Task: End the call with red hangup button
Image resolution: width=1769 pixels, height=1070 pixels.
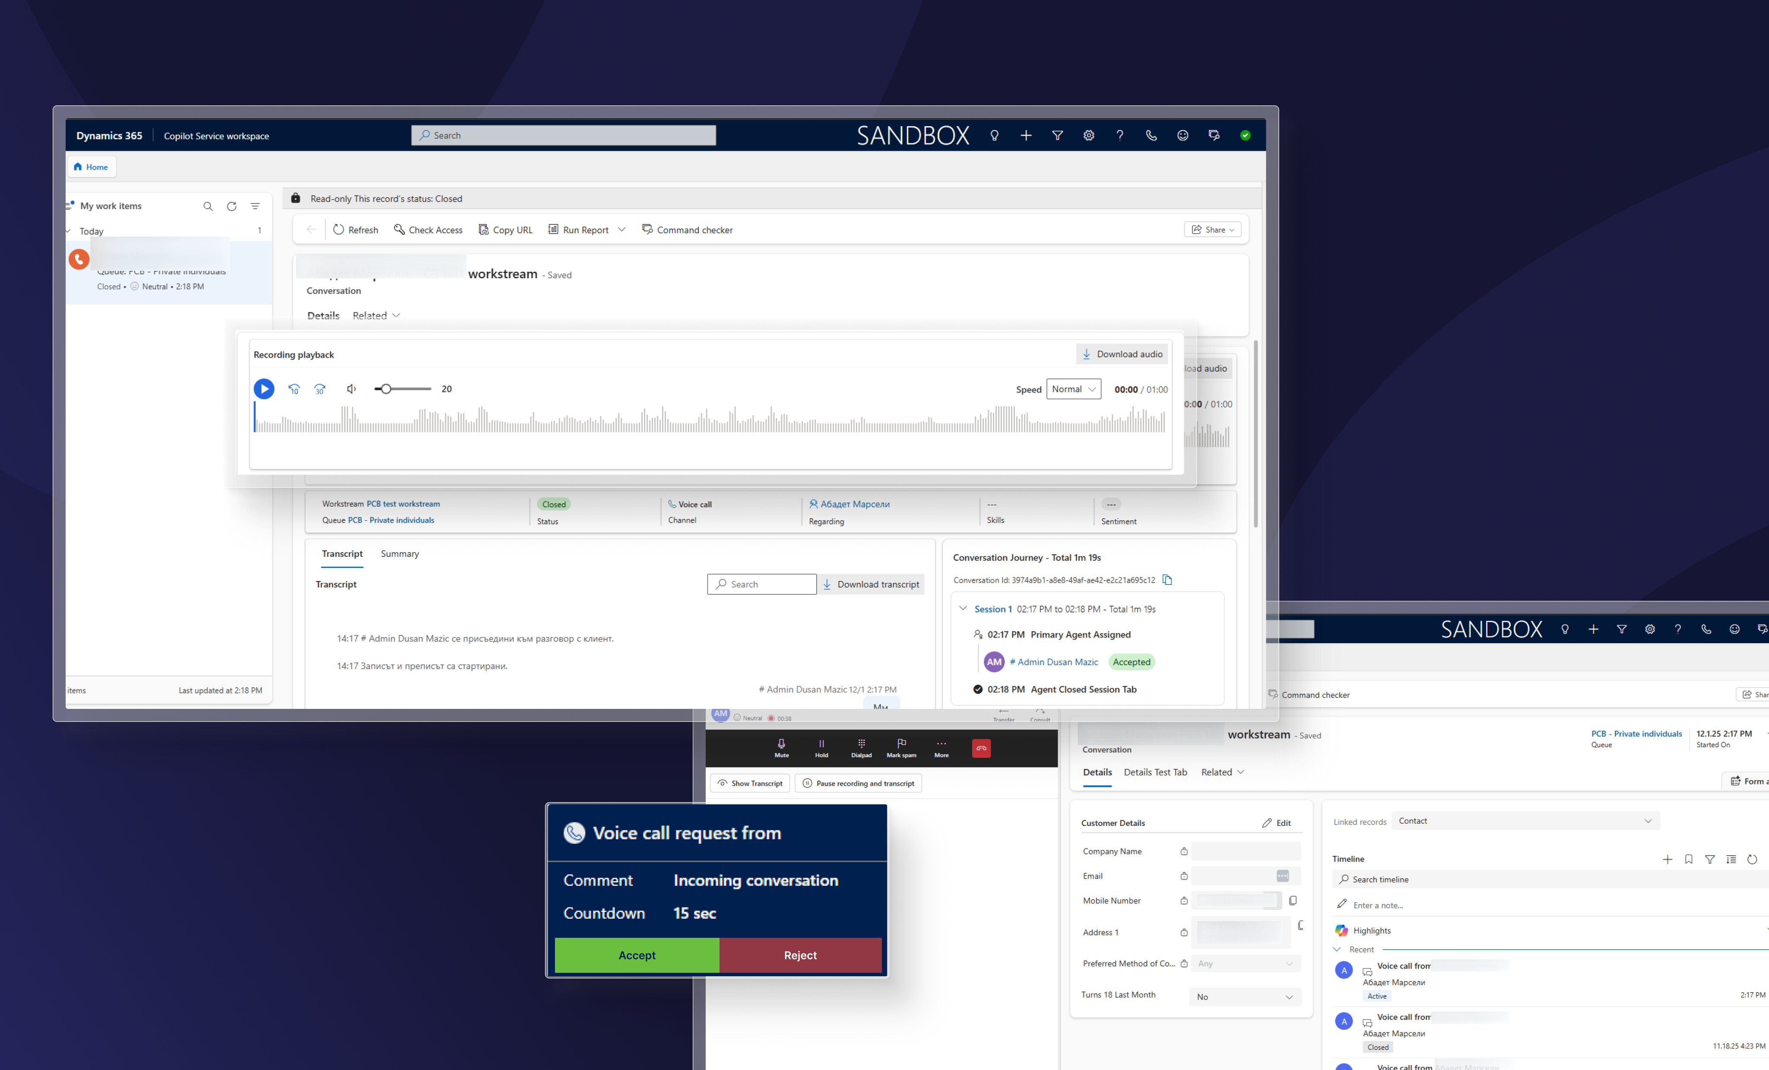Action: pos(981,748)
